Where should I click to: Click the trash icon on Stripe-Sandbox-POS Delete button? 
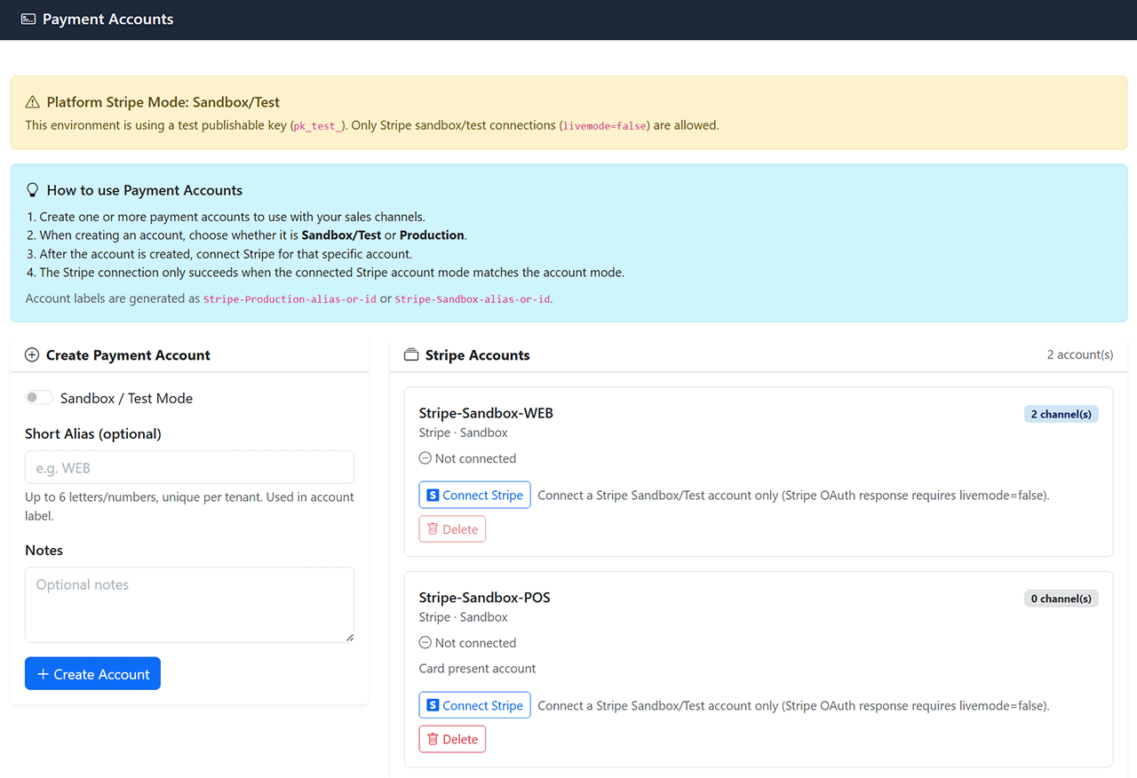coord(433,740)
